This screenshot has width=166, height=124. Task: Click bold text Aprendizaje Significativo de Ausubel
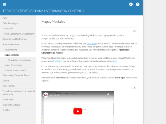pyautogui.click(x=85, y=51)
